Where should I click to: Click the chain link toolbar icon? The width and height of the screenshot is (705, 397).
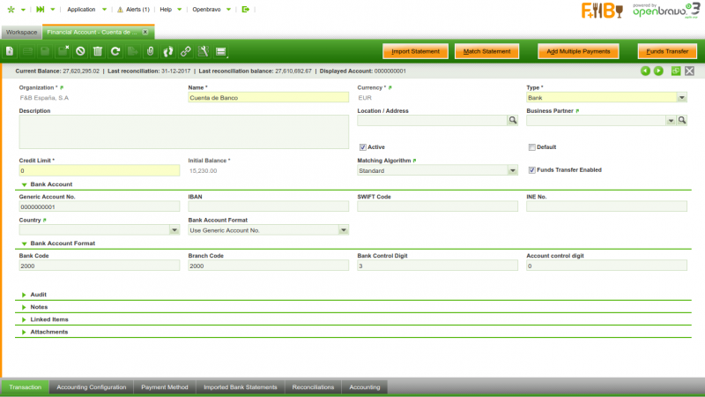(186, 51)
